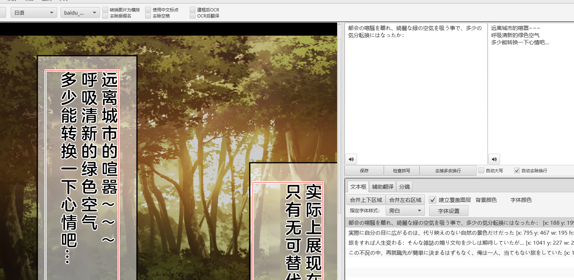This screenshot has height=280, width=574.
Task: Toggle the 自动大写 checkbox
Action: click(x=481, y=170)
